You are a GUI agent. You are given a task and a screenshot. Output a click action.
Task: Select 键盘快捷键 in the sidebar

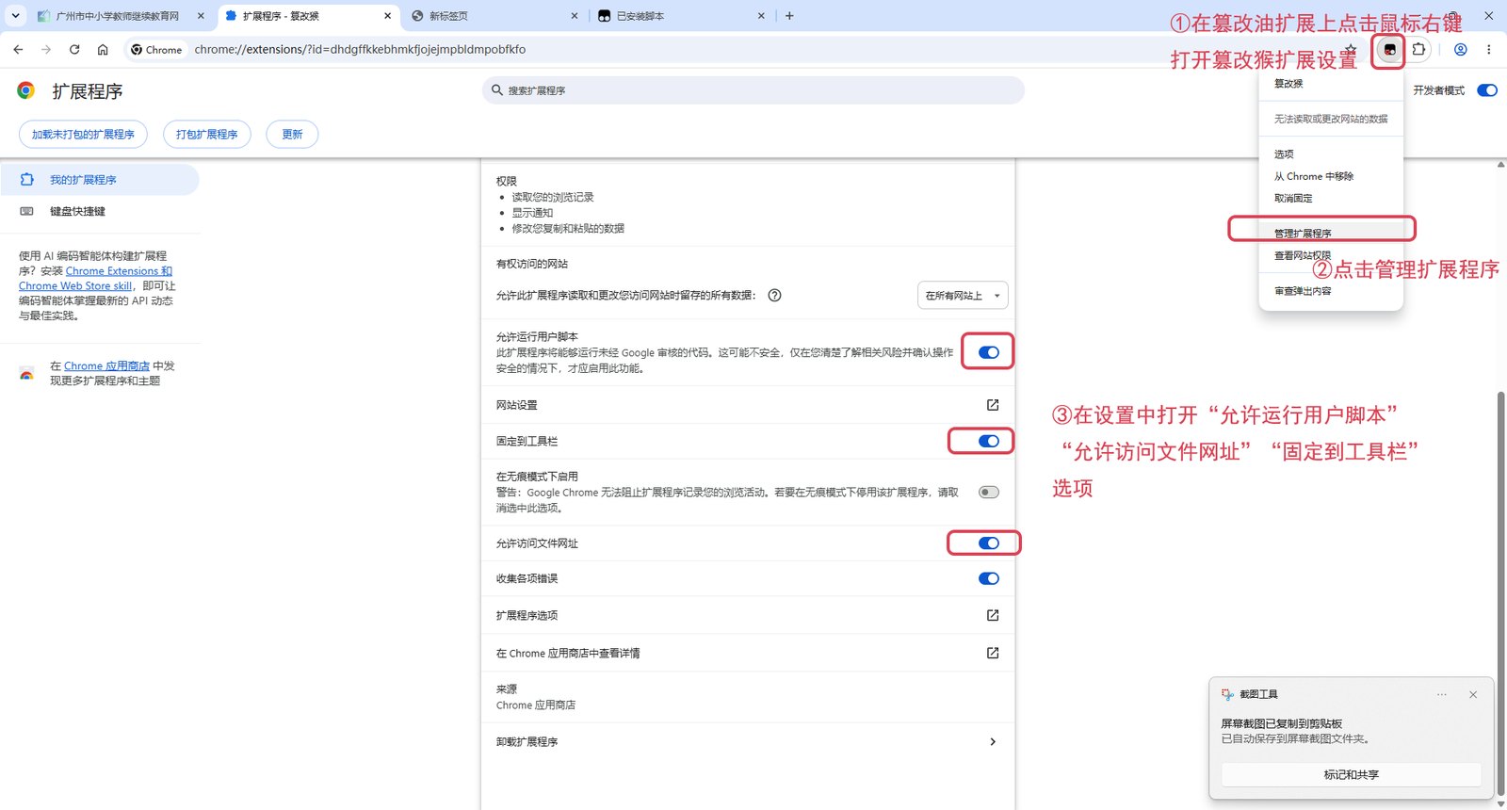(x=100, y=211)
